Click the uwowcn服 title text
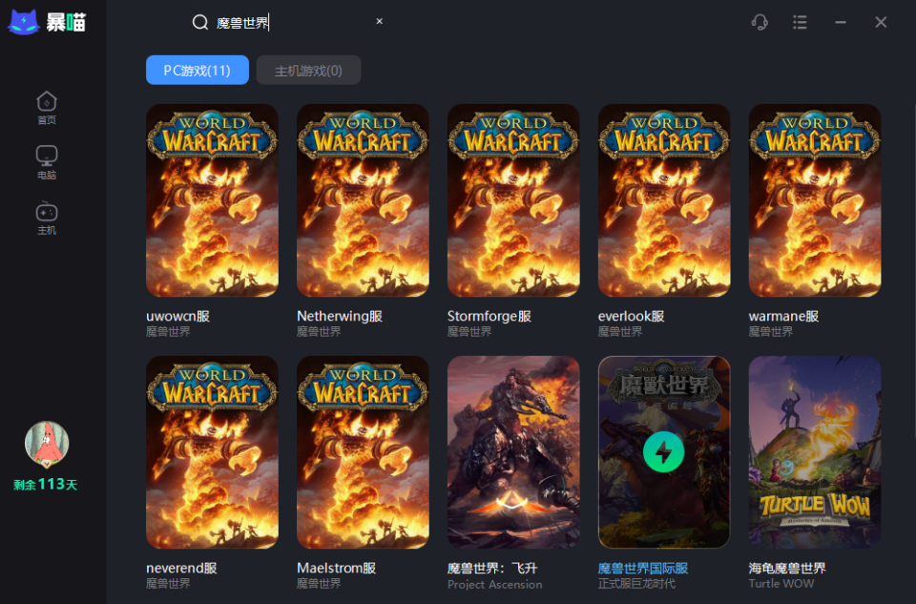Viewport: 916px width, 604px height. pos(177,316)
